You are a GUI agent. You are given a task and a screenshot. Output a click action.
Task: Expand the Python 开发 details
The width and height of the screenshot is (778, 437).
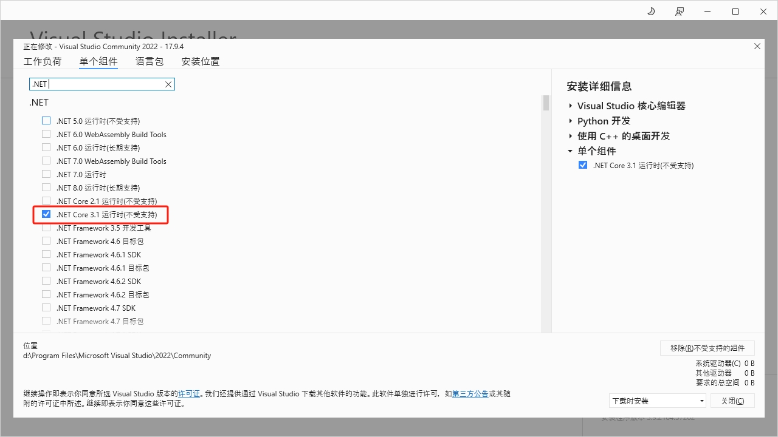[x=571, y=121]
